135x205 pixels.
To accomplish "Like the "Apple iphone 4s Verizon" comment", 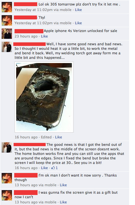I will point(44,36).
